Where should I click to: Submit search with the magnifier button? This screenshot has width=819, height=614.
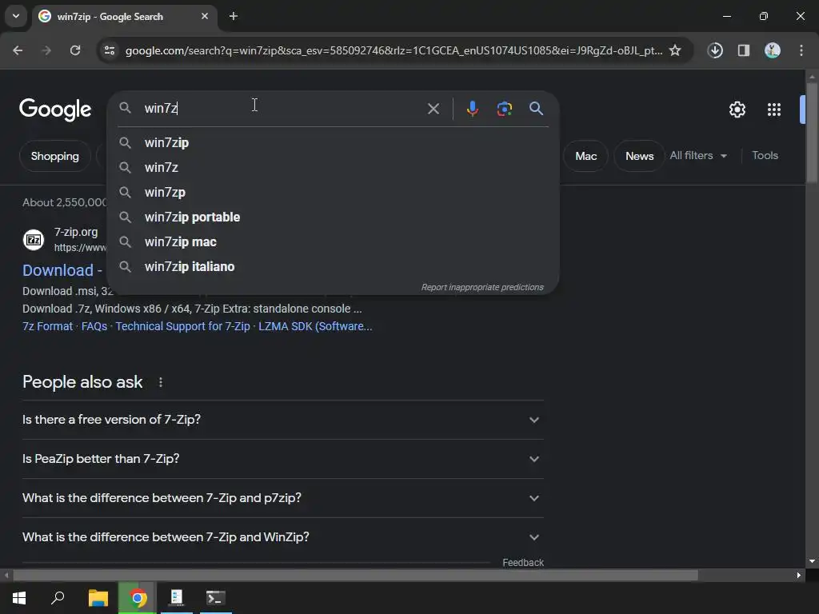tap(536, 109)
